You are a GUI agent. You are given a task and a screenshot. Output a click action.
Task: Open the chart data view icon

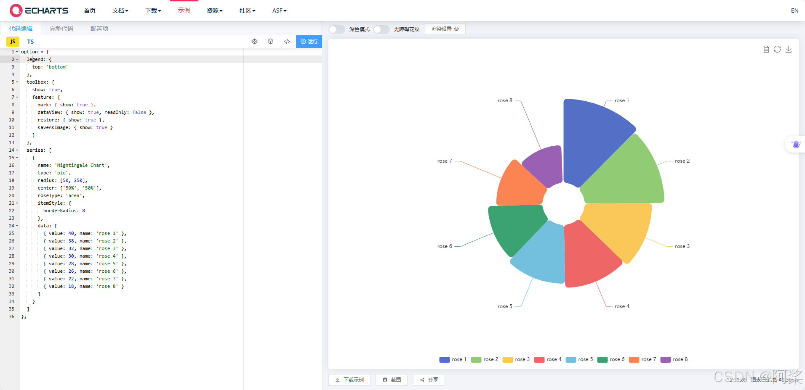pos(766,49)
